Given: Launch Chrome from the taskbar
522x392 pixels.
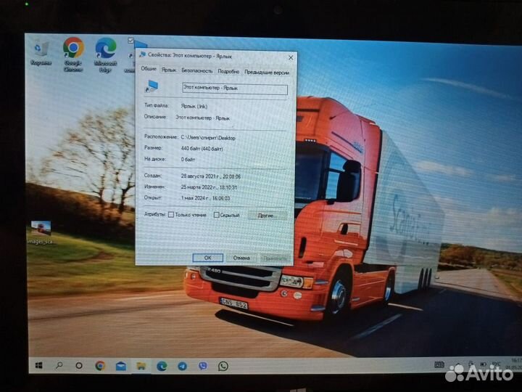Looking at the screenshot, I should click(x=100, y=365).
